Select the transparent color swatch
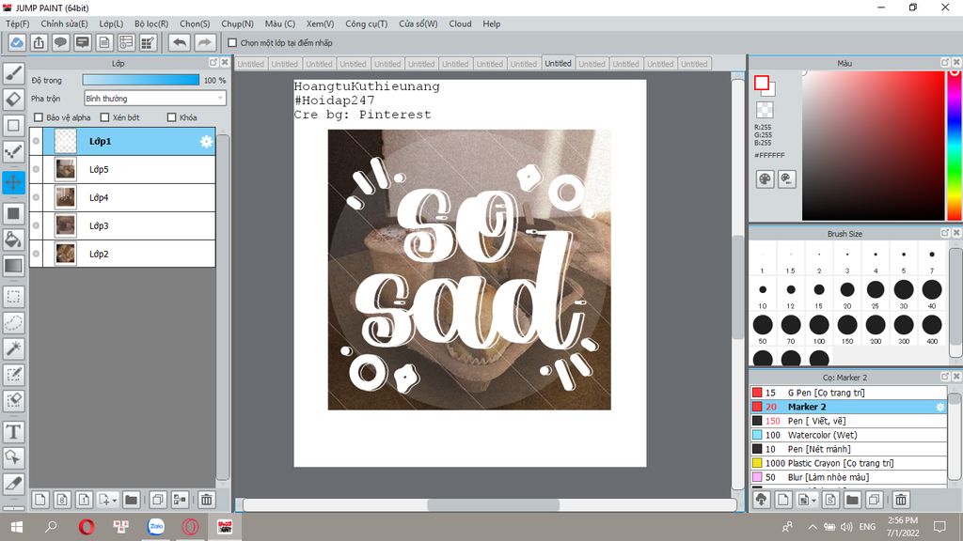 pos(765,110)
